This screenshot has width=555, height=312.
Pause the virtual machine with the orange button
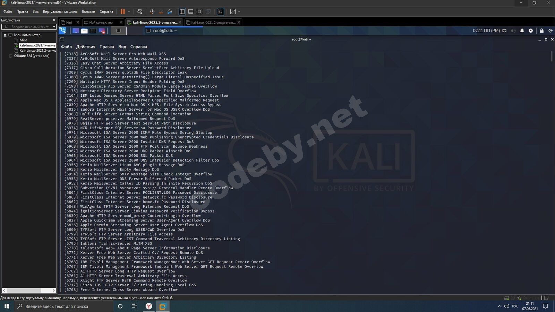pos(122,11)
